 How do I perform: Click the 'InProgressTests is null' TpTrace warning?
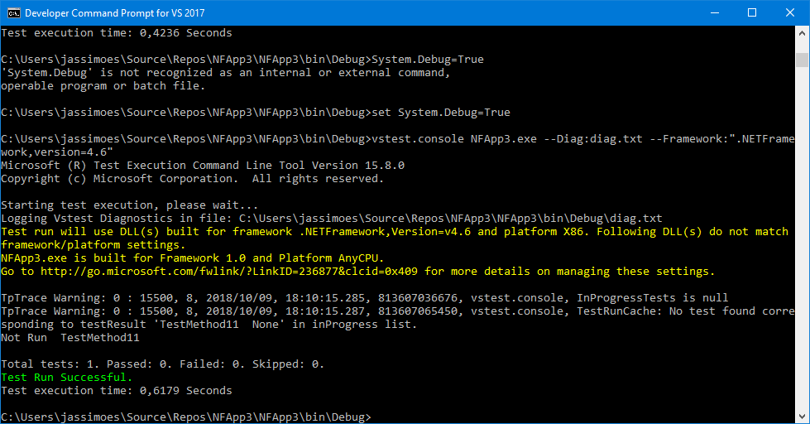[365, 298]
